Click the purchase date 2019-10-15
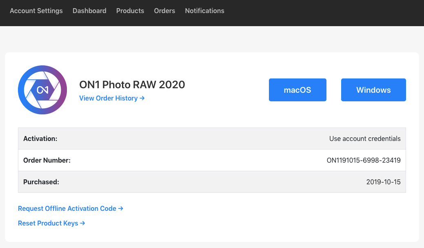 pyautogui.click(x=383, y=182)
